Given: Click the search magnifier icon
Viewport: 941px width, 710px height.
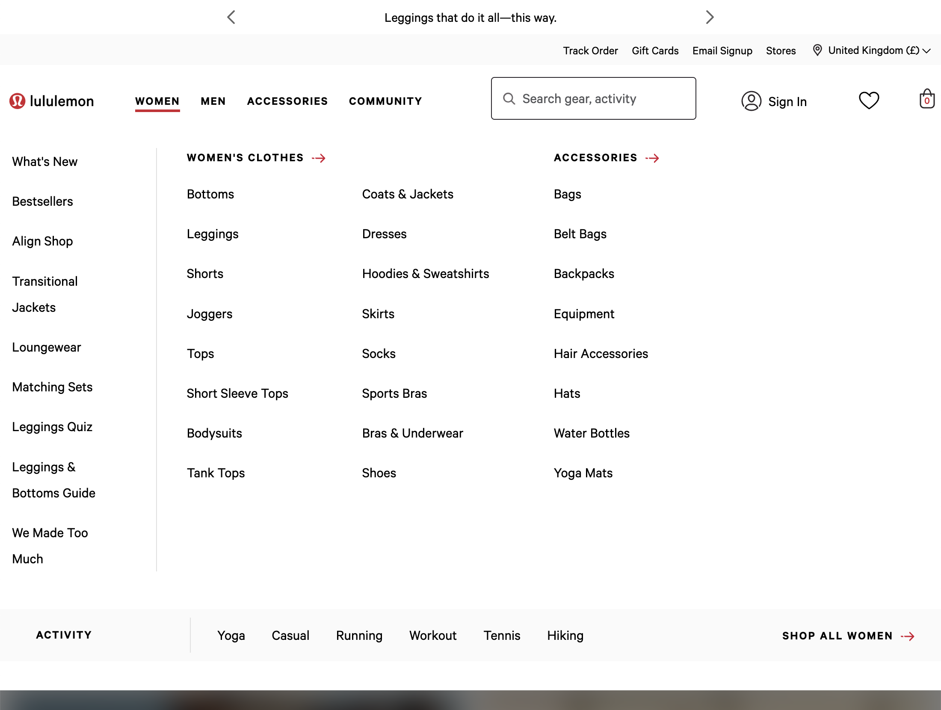Looking at the screenshot, I should 509,98.
